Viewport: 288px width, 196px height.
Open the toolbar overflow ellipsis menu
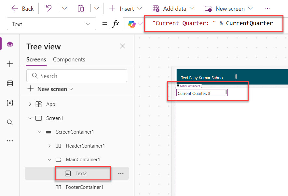(x=267, y=8)
